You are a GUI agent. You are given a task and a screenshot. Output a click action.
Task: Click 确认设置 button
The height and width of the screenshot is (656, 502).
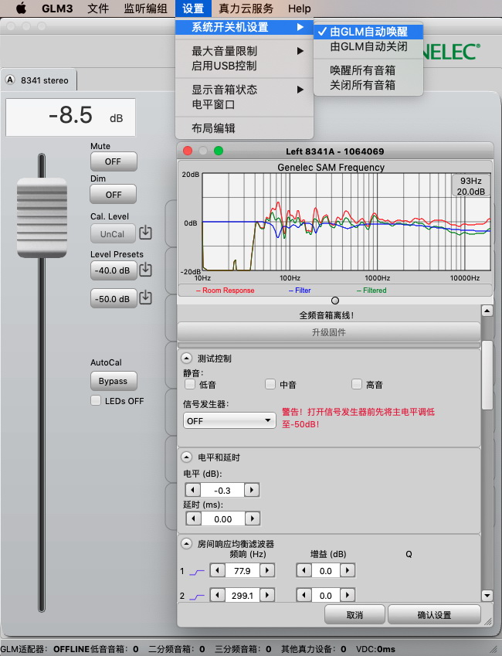coord(434,614)
